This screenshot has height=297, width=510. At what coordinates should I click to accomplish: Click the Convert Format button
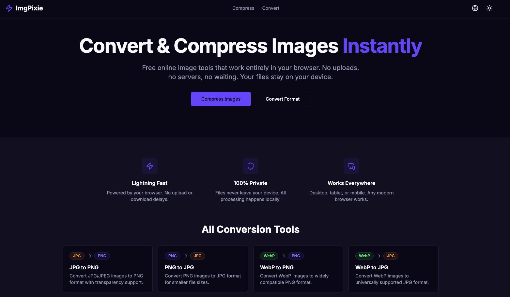click(282, 99)
